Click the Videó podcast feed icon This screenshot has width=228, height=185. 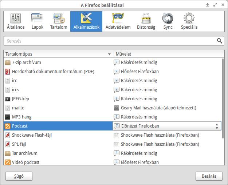8,162
